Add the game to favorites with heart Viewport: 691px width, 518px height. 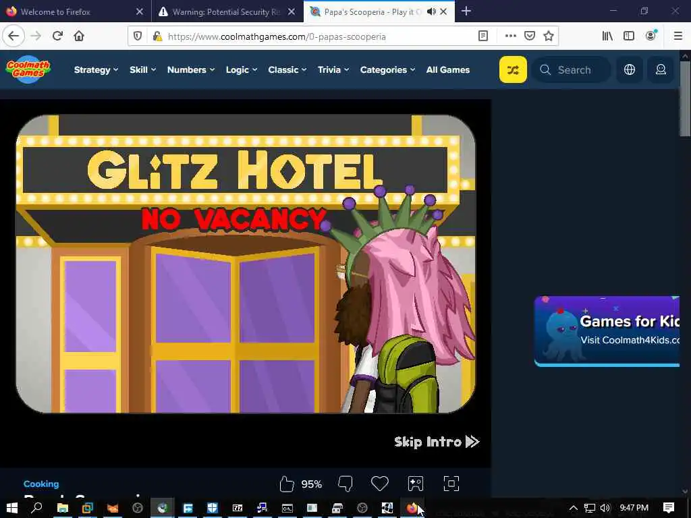point(379,484)
